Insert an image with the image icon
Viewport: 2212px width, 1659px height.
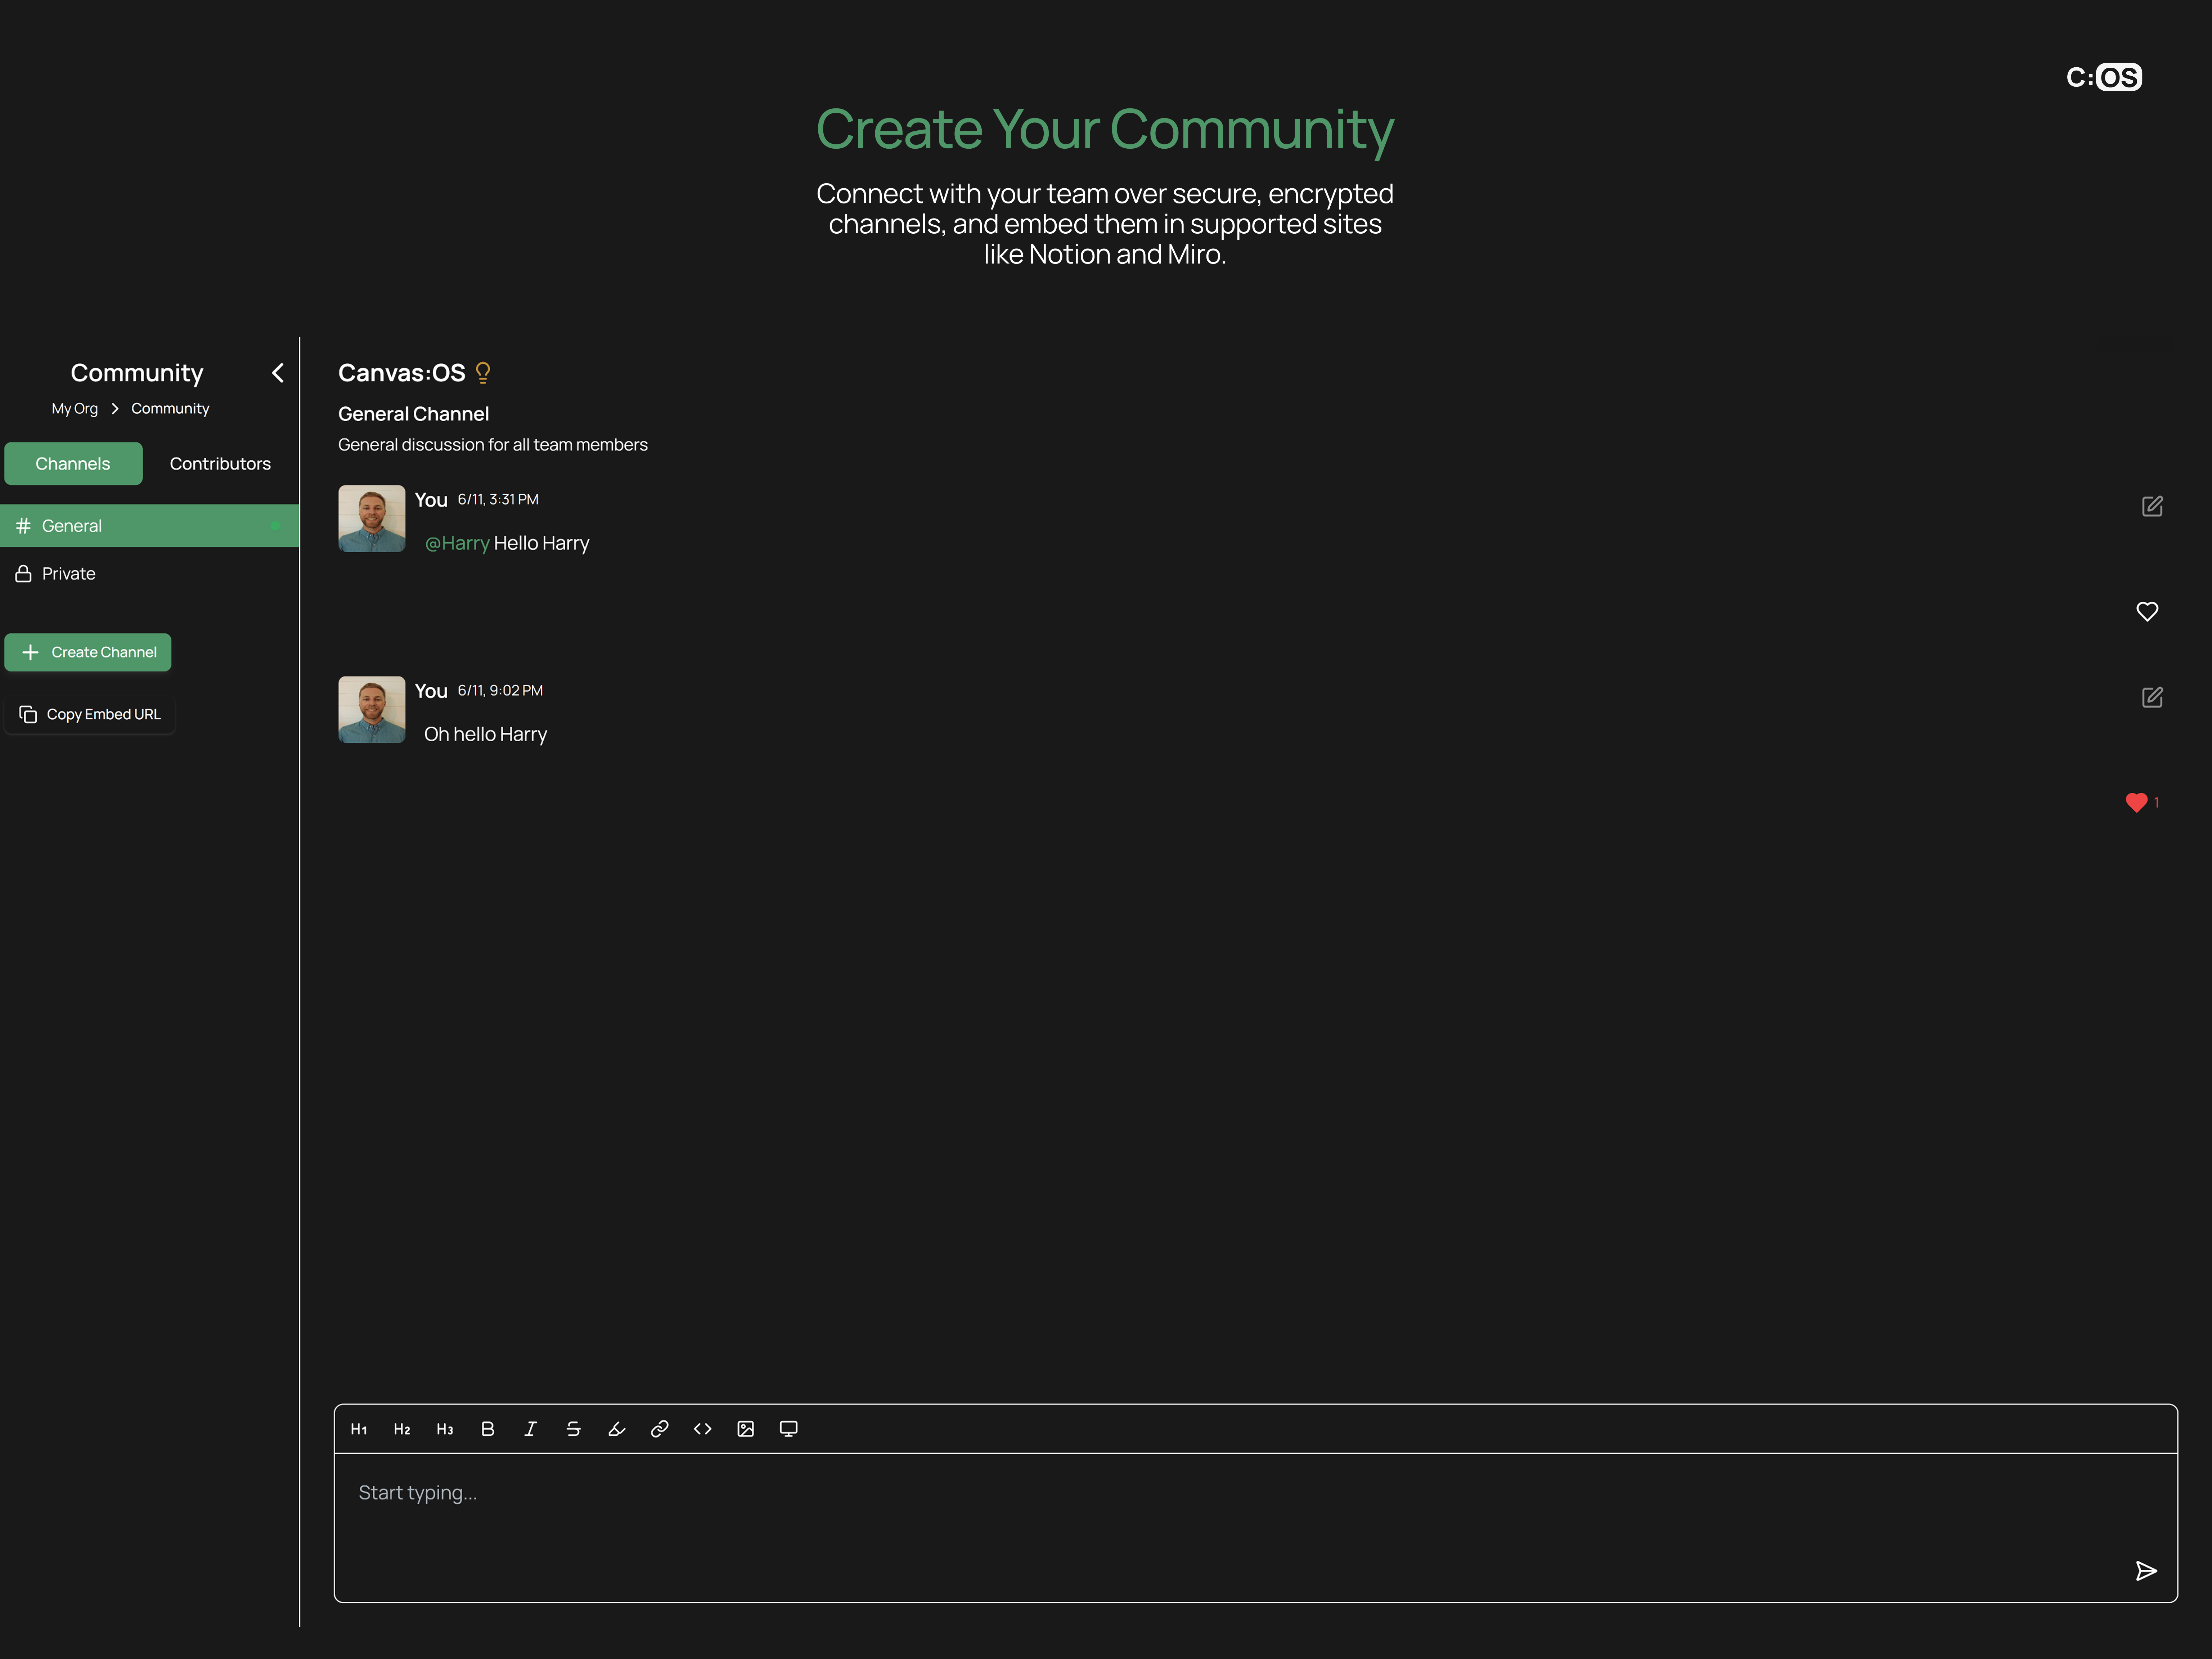(x=746, y=1429)
